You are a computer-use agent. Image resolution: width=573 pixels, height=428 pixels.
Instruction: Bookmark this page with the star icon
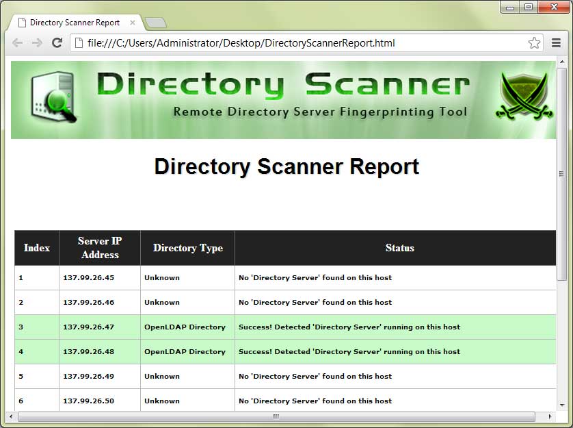coord(534,43)
